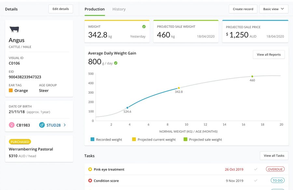Open the Basic view dropdown
Viewport: 293px width, 190px height.
coord(273,9)
